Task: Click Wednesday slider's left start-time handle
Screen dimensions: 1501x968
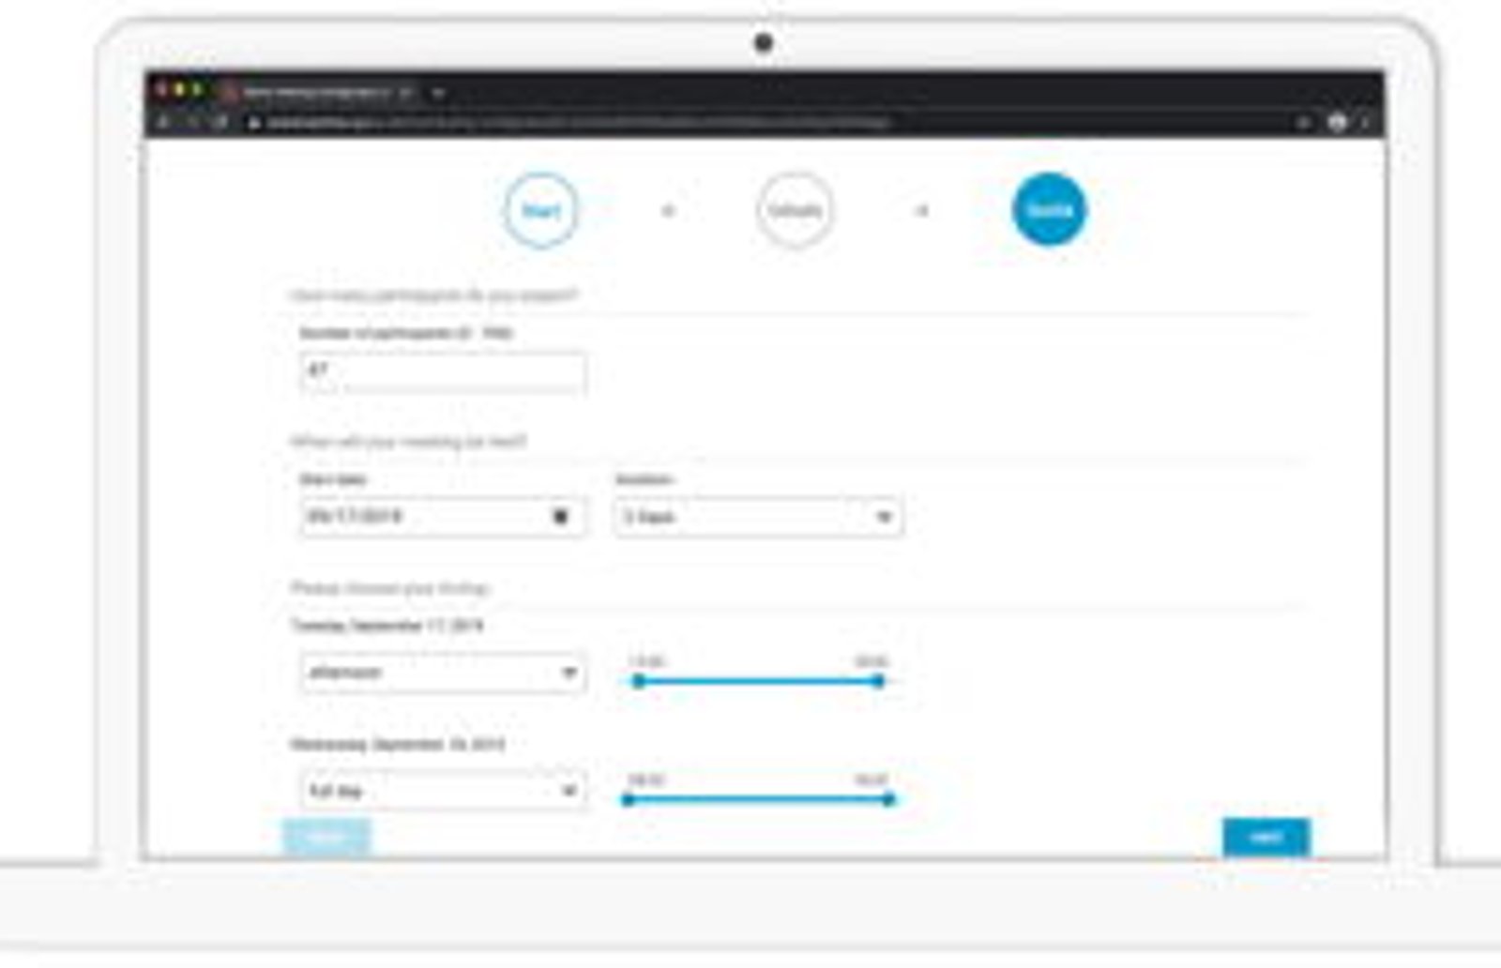Action: (x=629, y=799)
